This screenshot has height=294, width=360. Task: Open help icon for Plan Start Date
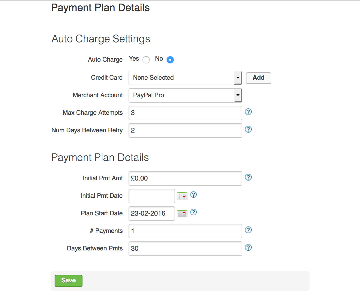[x=193, y=212]
